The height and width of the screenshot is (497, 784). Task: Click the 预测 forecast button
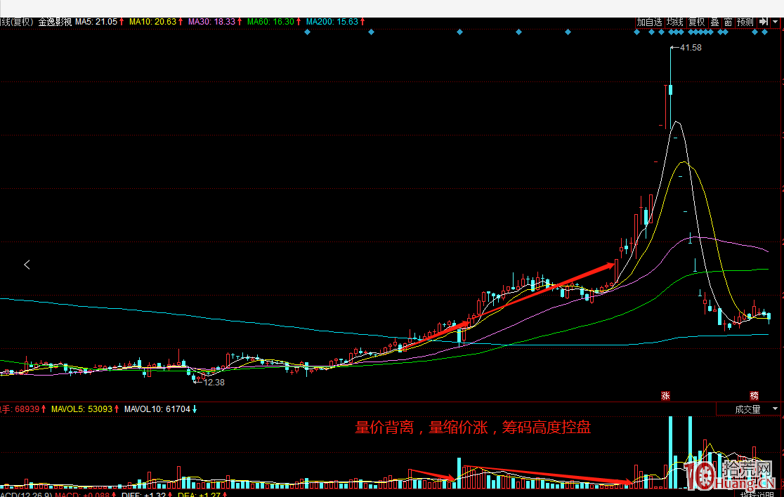[x=745, y=22]
